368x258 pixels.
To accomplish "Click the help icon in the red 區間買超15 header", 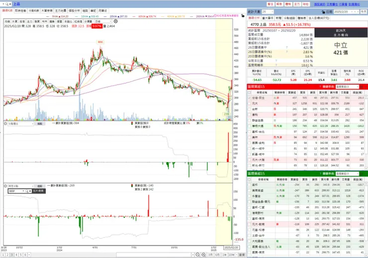I will 320,87.
